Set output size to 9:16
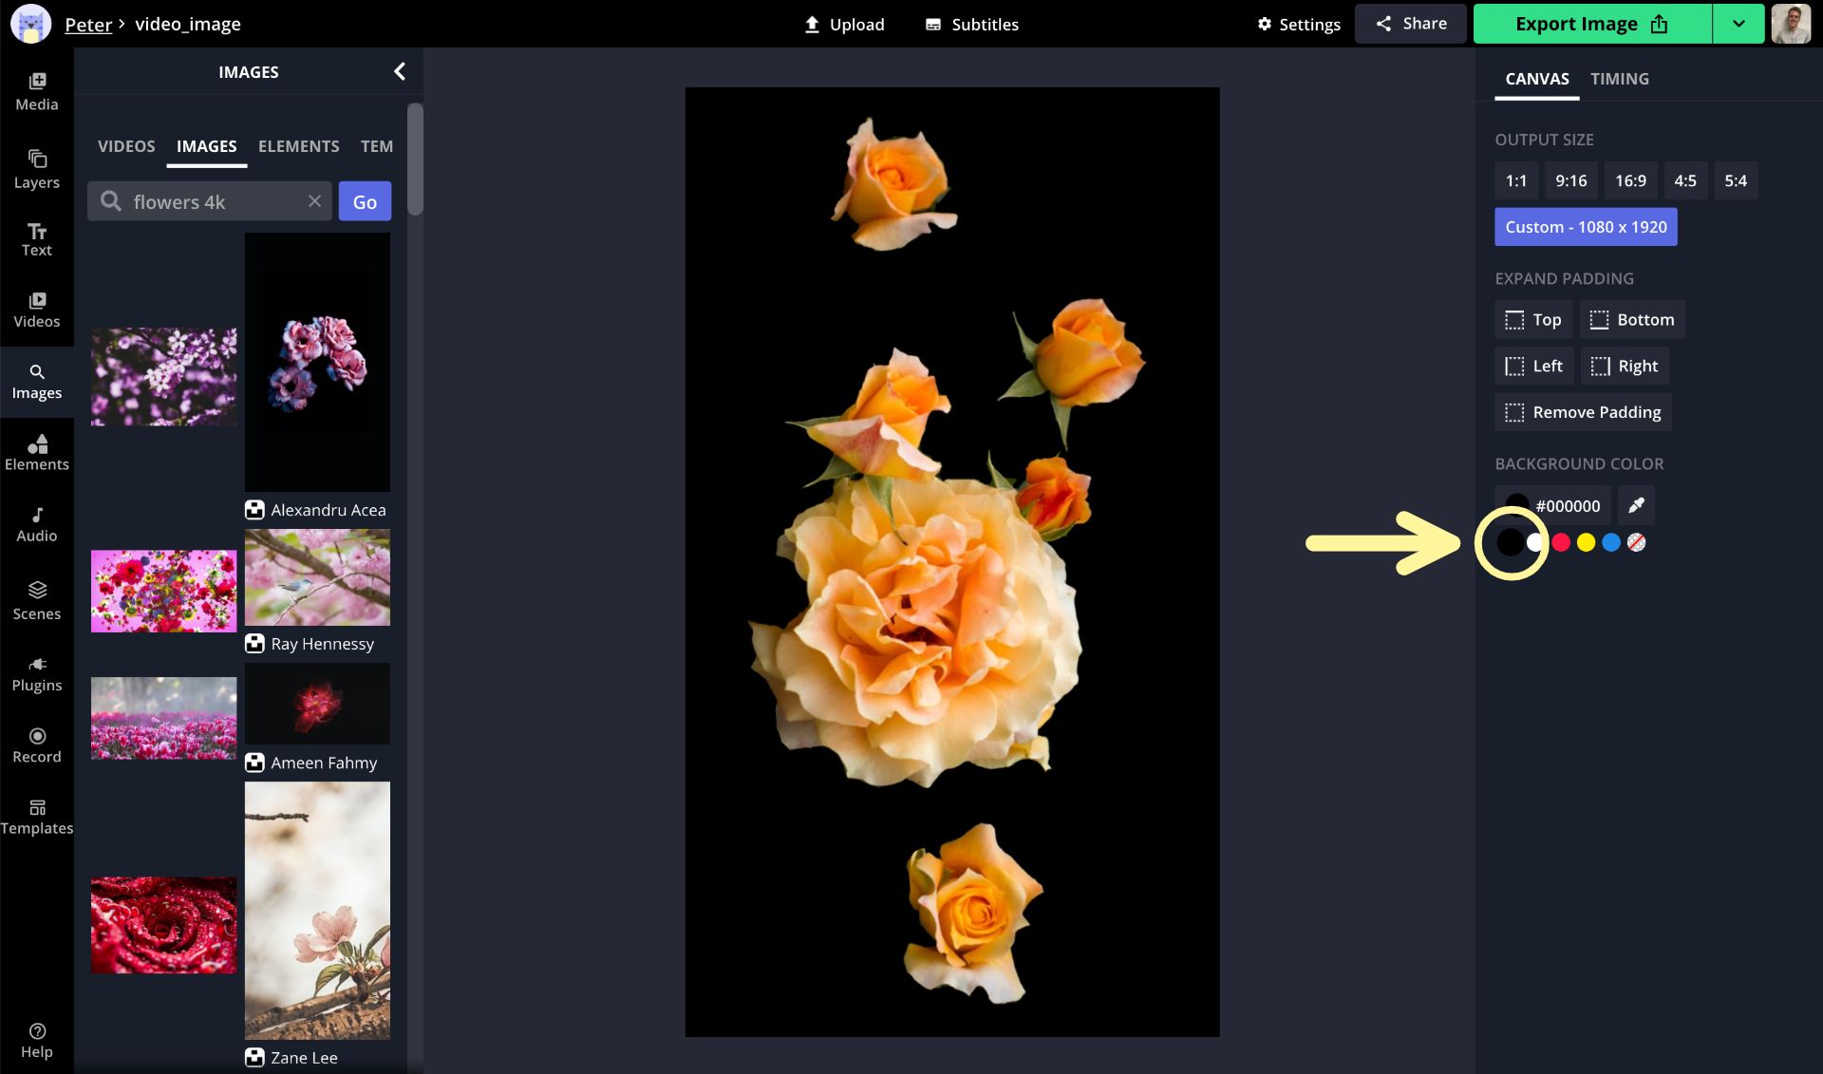Image resolution: width=1823 pixels, height=1074 pixels. tap(1570, 179)
